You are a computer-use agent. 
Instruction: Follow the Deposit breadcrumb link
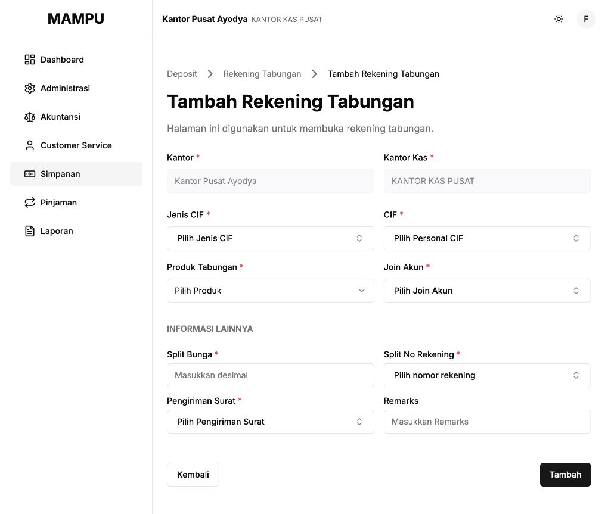coord(182,74)
